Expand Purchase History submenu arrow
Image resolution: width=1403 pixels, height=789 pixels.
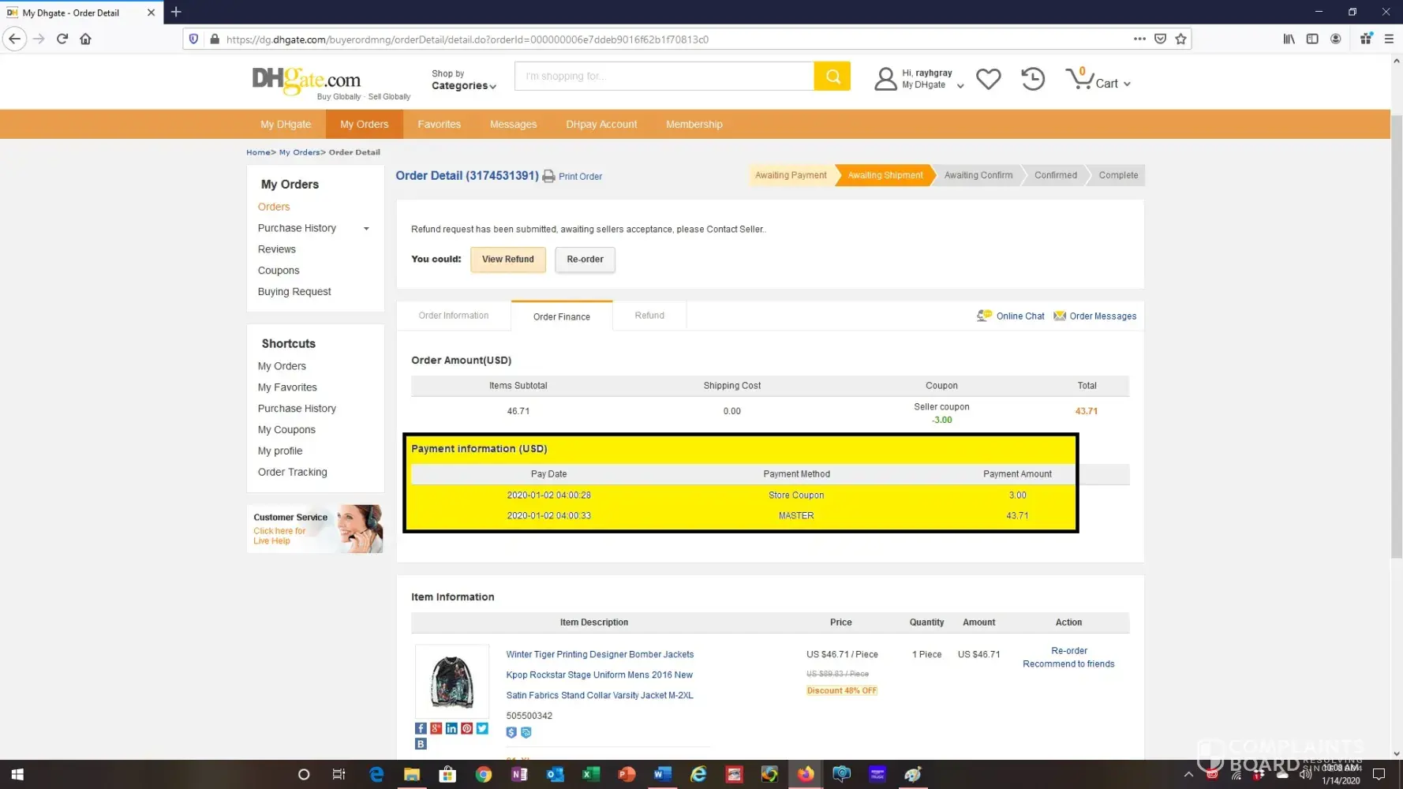coord(366,229)
